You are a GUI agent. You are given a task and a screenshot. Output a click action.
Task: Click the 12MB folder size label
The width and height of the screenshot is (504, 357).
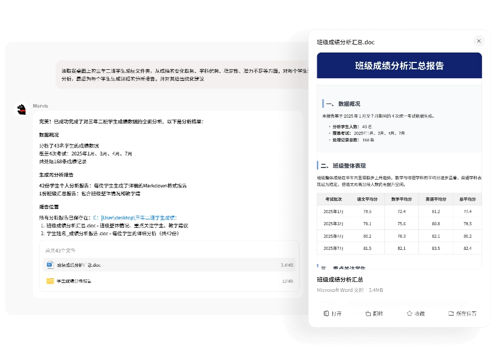(287, 281)
